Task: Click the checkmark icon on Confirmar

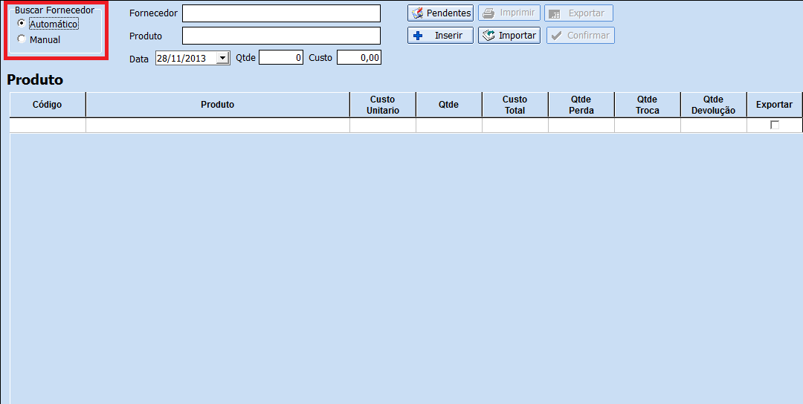Action: [556, 36]
